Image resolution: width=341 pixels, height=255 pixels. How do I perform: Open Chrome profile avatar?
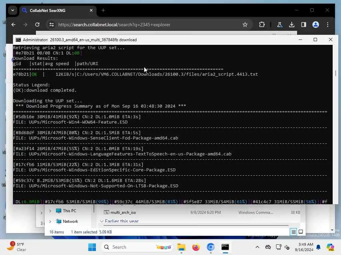click(316, 25)
